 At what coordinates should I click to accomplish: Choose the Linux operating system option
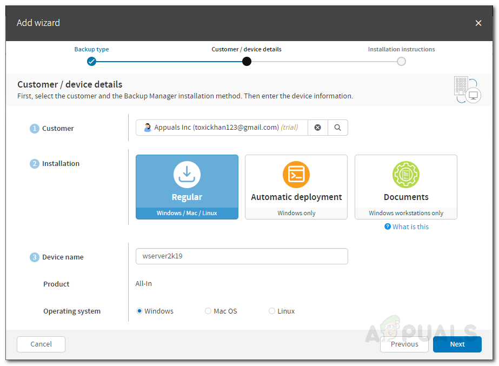pyautogui.click(x=271, y=311)
